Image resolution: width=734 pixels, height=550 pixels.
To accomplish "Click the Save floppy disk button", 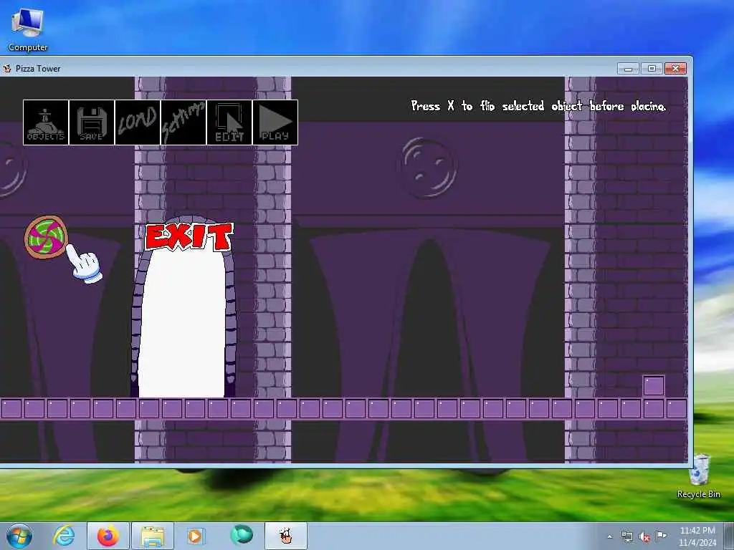I will (x=92, y=122).
